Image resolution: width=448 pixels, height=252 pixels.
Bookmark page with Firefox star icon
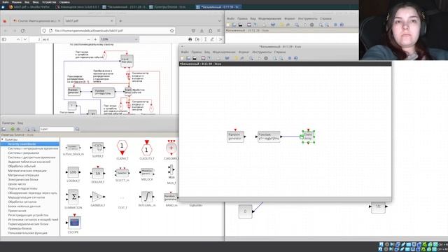[x=171, y=31]
